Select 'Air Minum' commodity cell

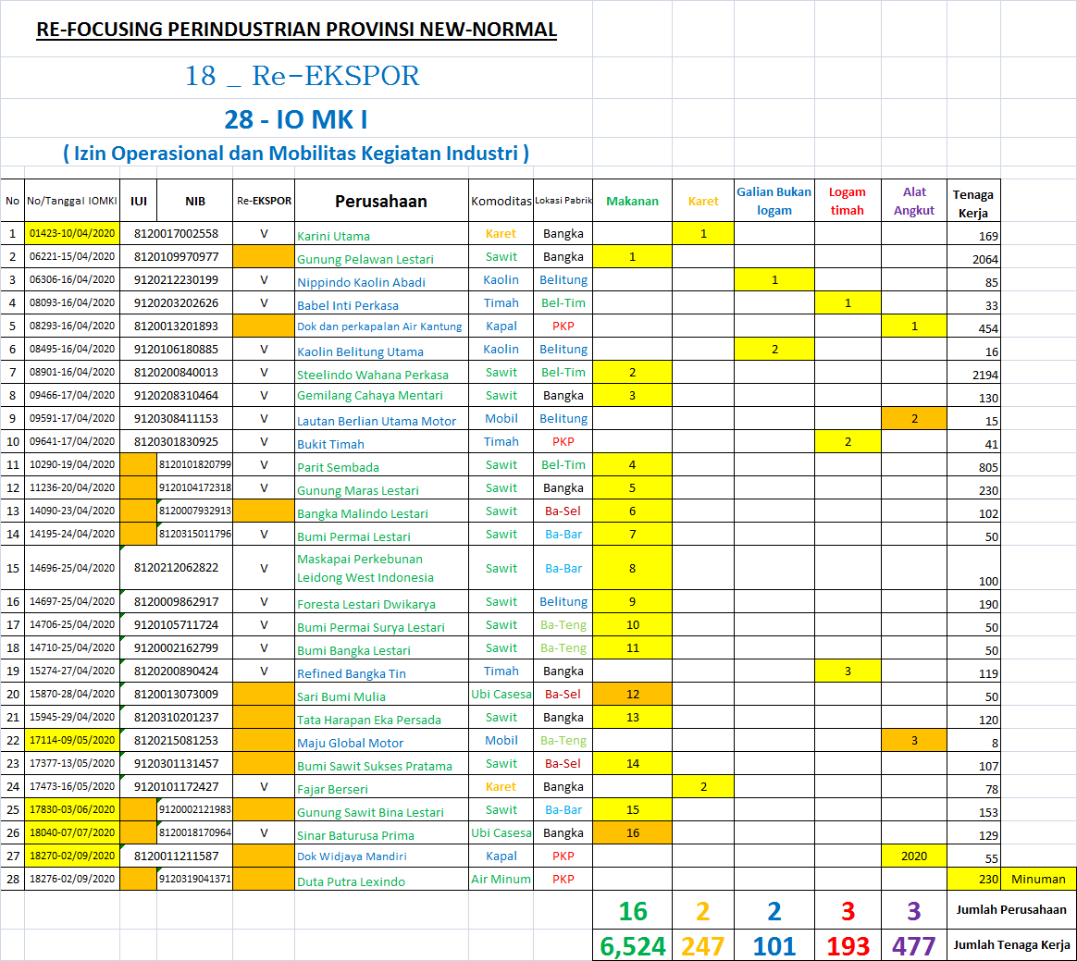click(x=501, y=880)
